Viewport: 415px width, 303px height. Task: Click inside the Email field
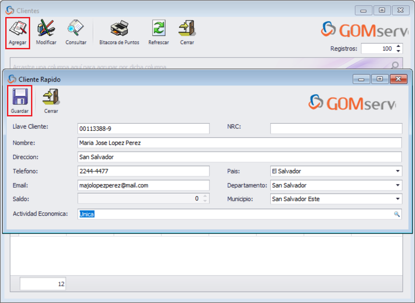[x=144, y=185]
